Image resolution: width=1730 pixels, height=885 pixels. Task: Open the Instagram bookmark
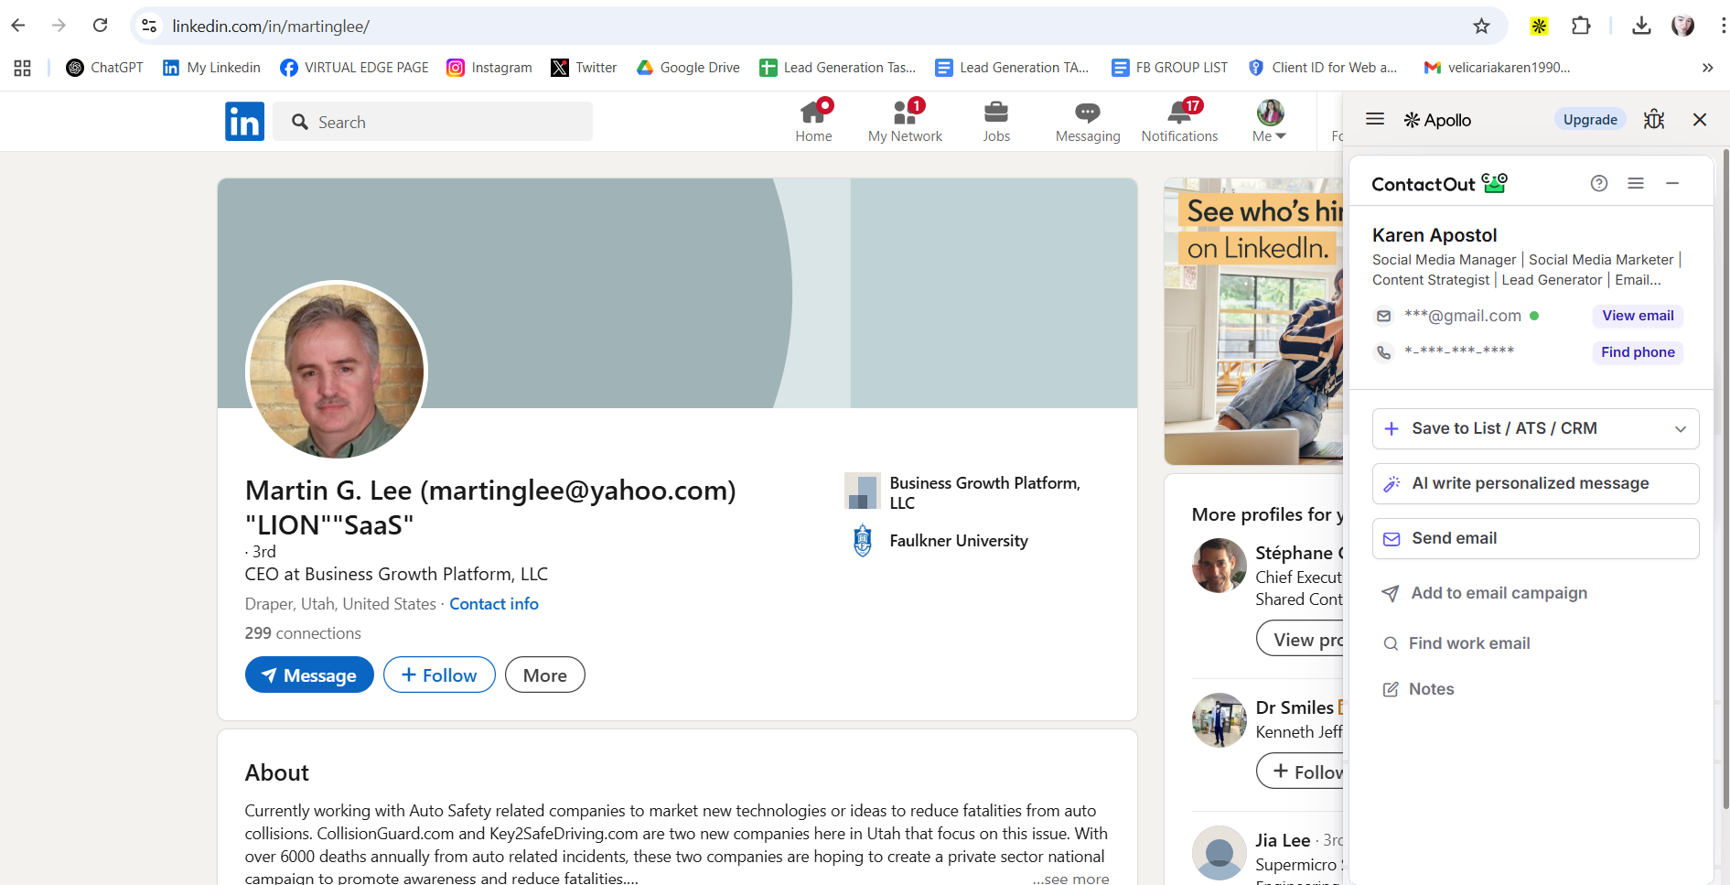(x=489, y=68)
